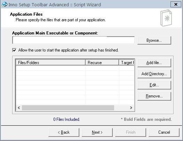Cancel the Script Wizard
183x141 pixels.
click(x=164, y=132)
